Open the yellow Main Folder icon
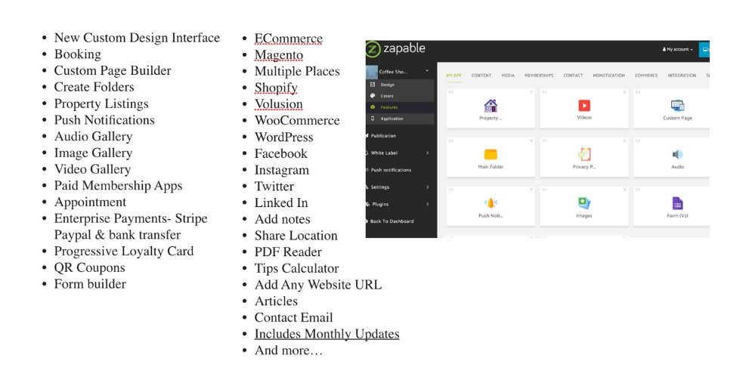 click(x=491, y=154)
